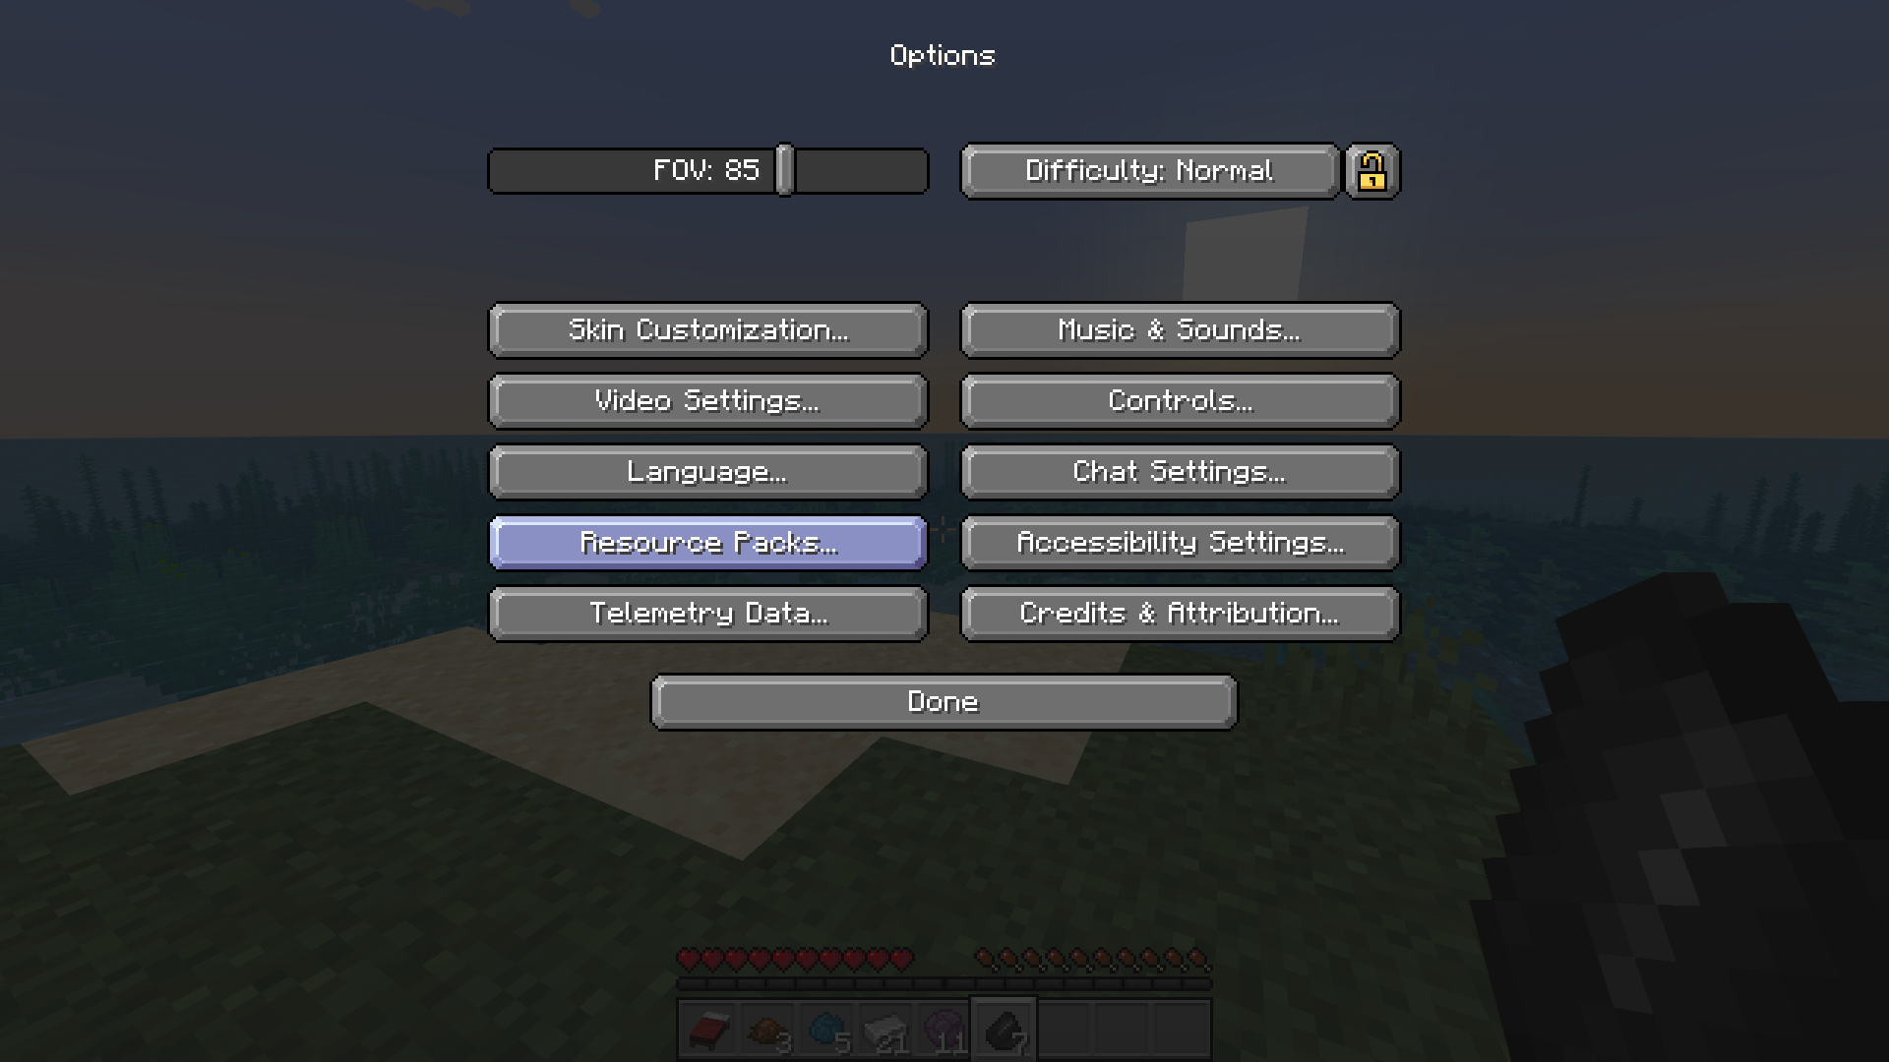Click the Resource Packs button
Screen dimensions: 1889x1062
click(708, 542)
